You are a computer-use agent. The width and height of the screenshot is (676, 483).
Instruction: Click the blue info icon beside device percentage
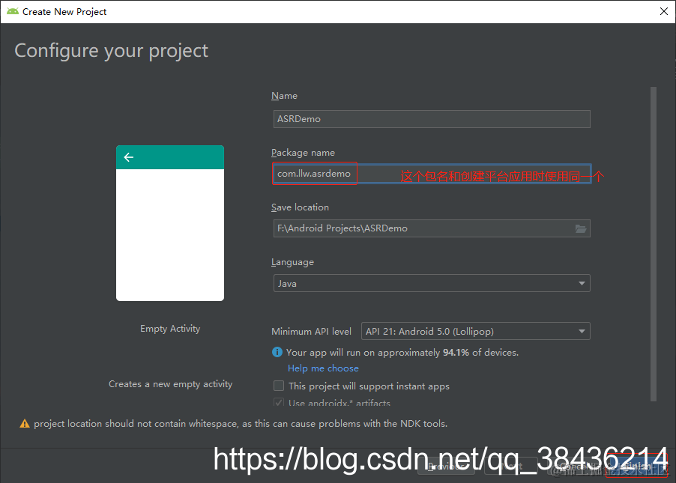pyautogui.click(x=277, y=352)
